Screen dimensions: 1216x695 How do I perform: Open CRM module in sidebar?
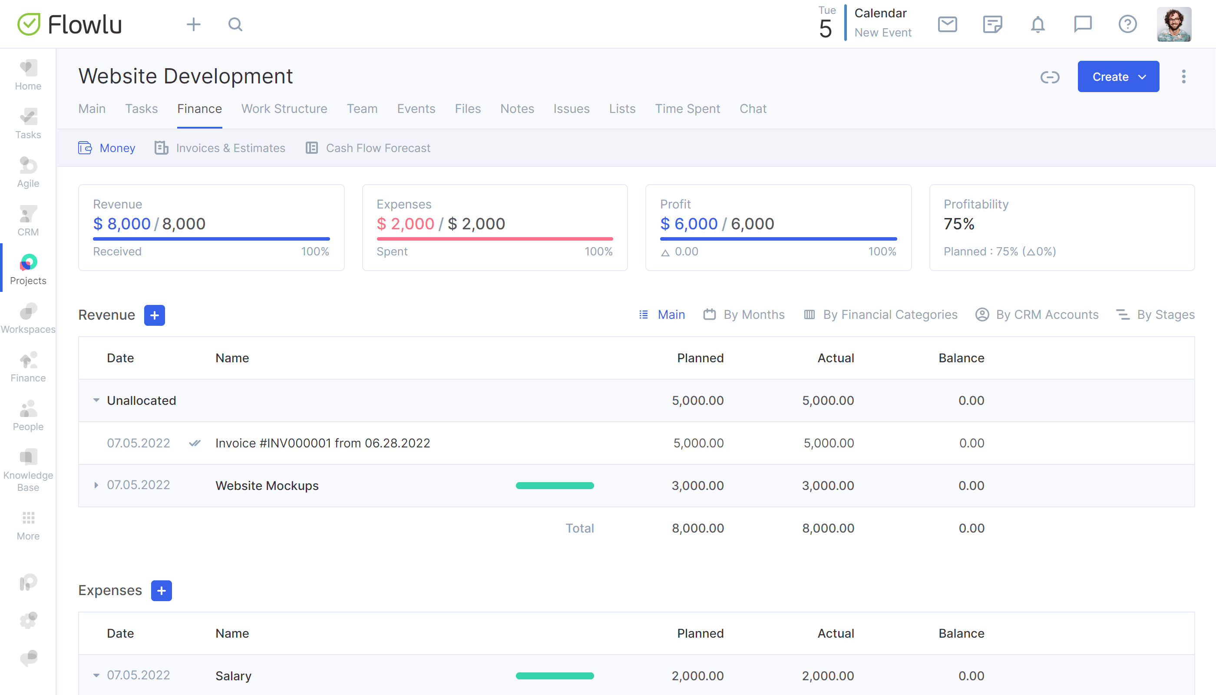pos(28,221)
